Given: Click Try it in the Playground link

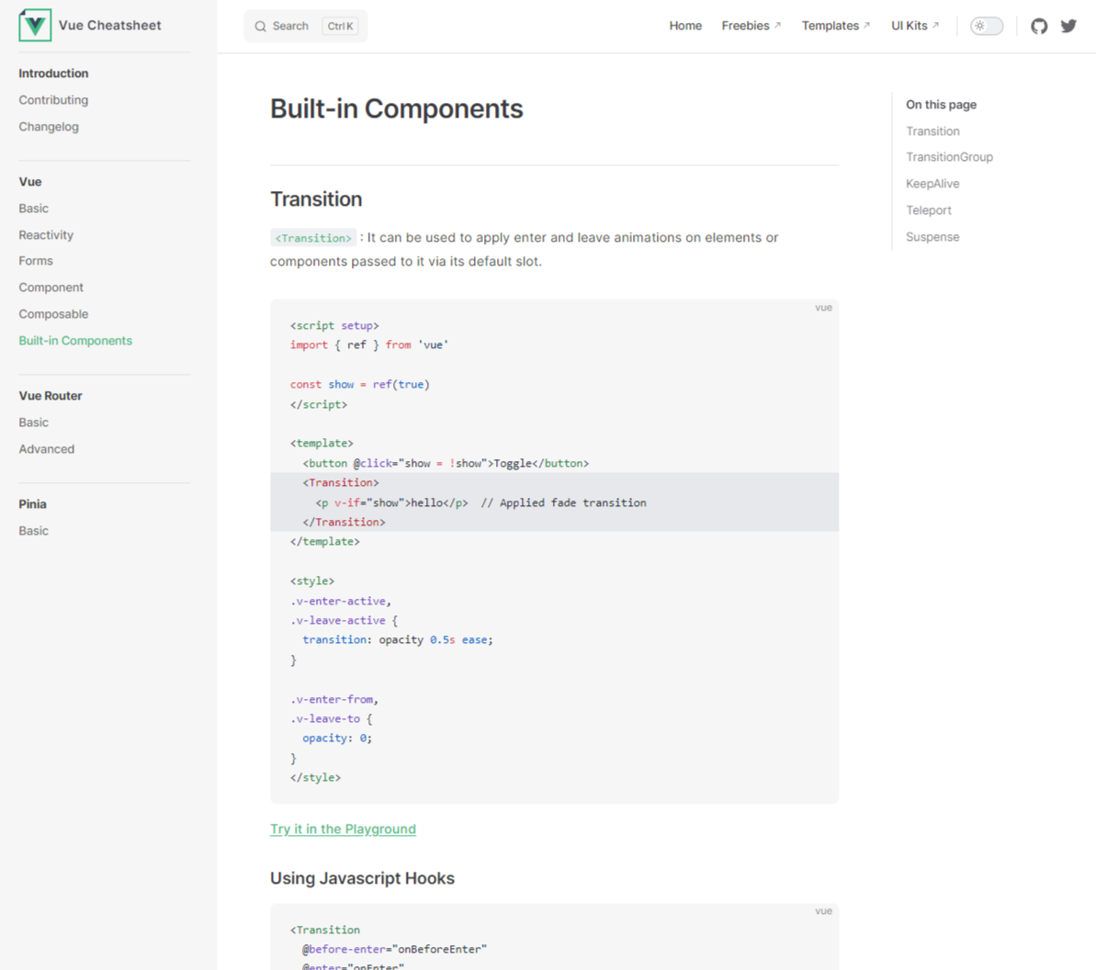Looking at the screenshot, I should click(x=343, y=829).
